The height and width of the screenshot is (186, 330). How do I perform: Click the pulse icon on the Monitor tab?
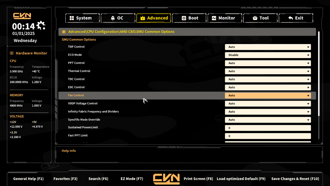214,18
